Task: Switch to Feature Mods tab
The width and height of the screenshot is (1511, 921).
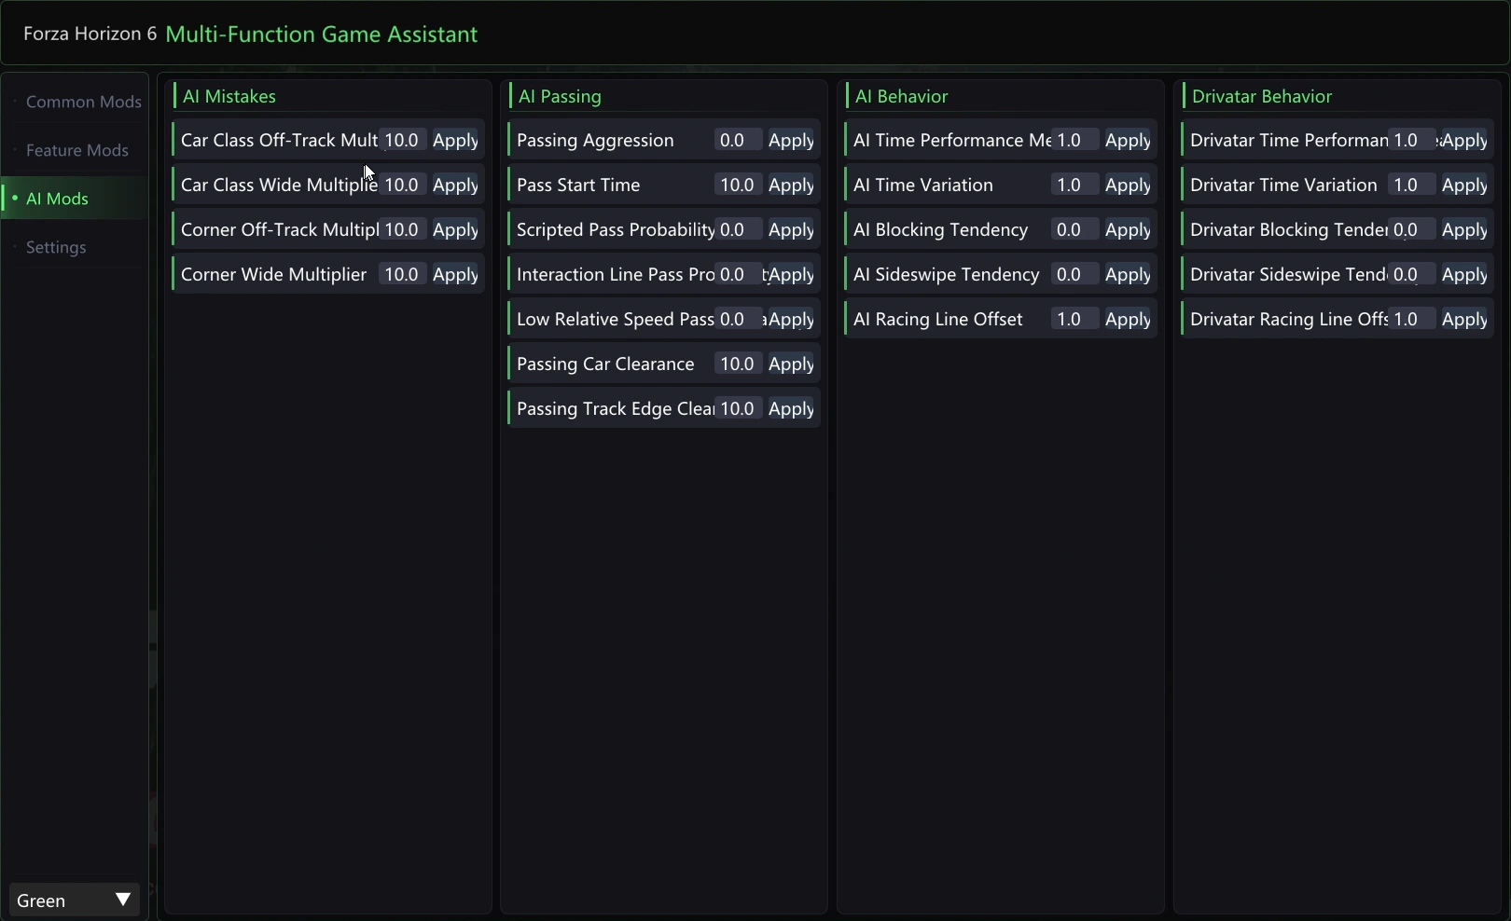Action: pyautogui.click(x=75, y=150)
